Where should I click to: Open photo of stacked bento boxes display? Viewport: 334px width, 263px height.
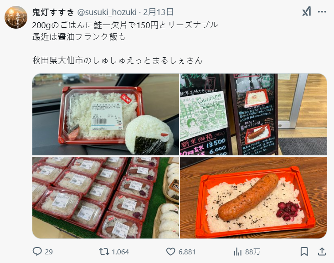pyautogui.click(x=106, y=198)
